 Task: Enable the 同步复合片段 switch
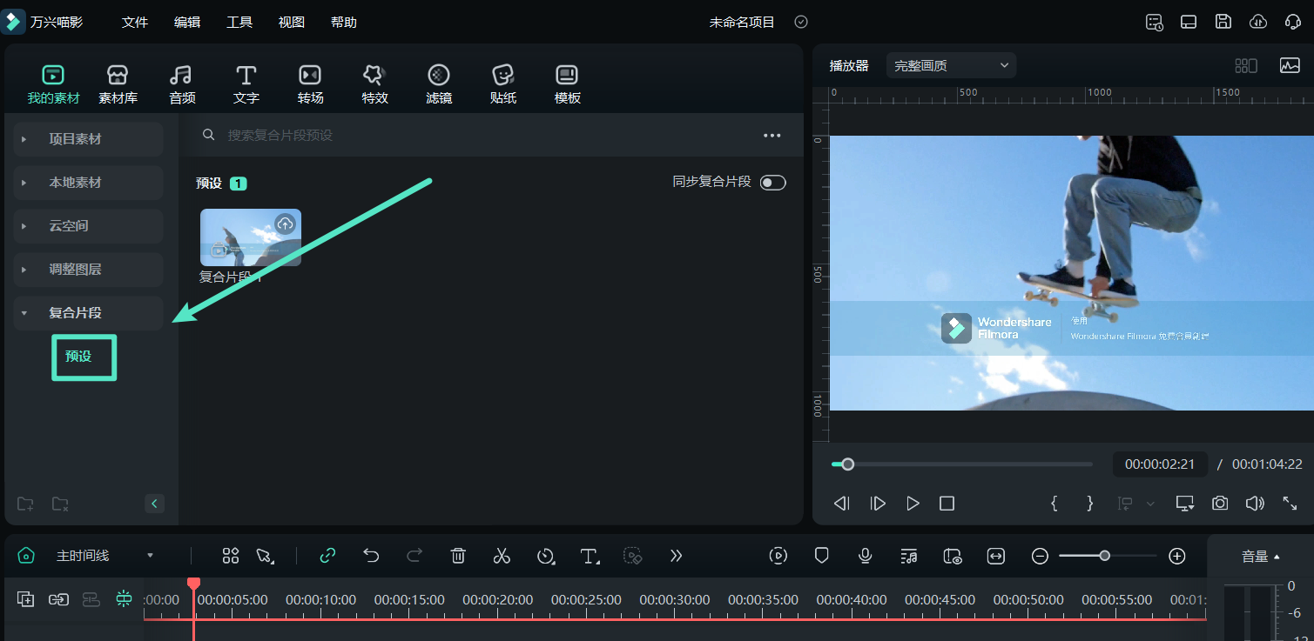772,183
